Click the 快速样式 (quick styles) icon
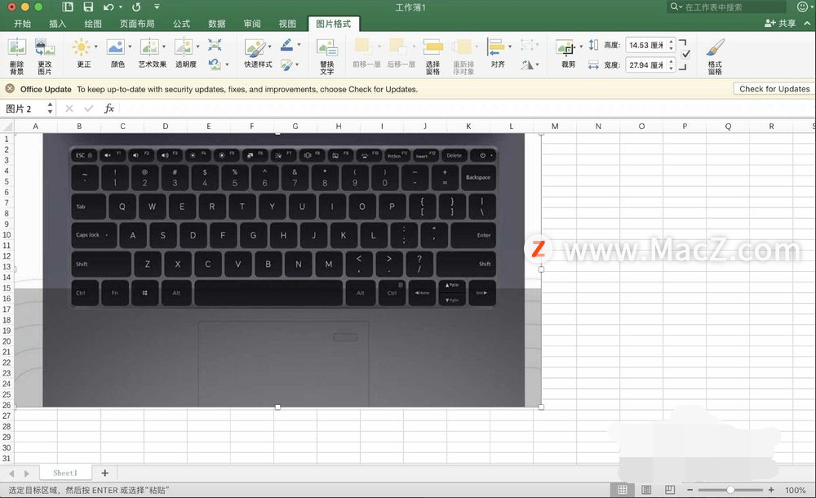 click(x=255, y=48)
